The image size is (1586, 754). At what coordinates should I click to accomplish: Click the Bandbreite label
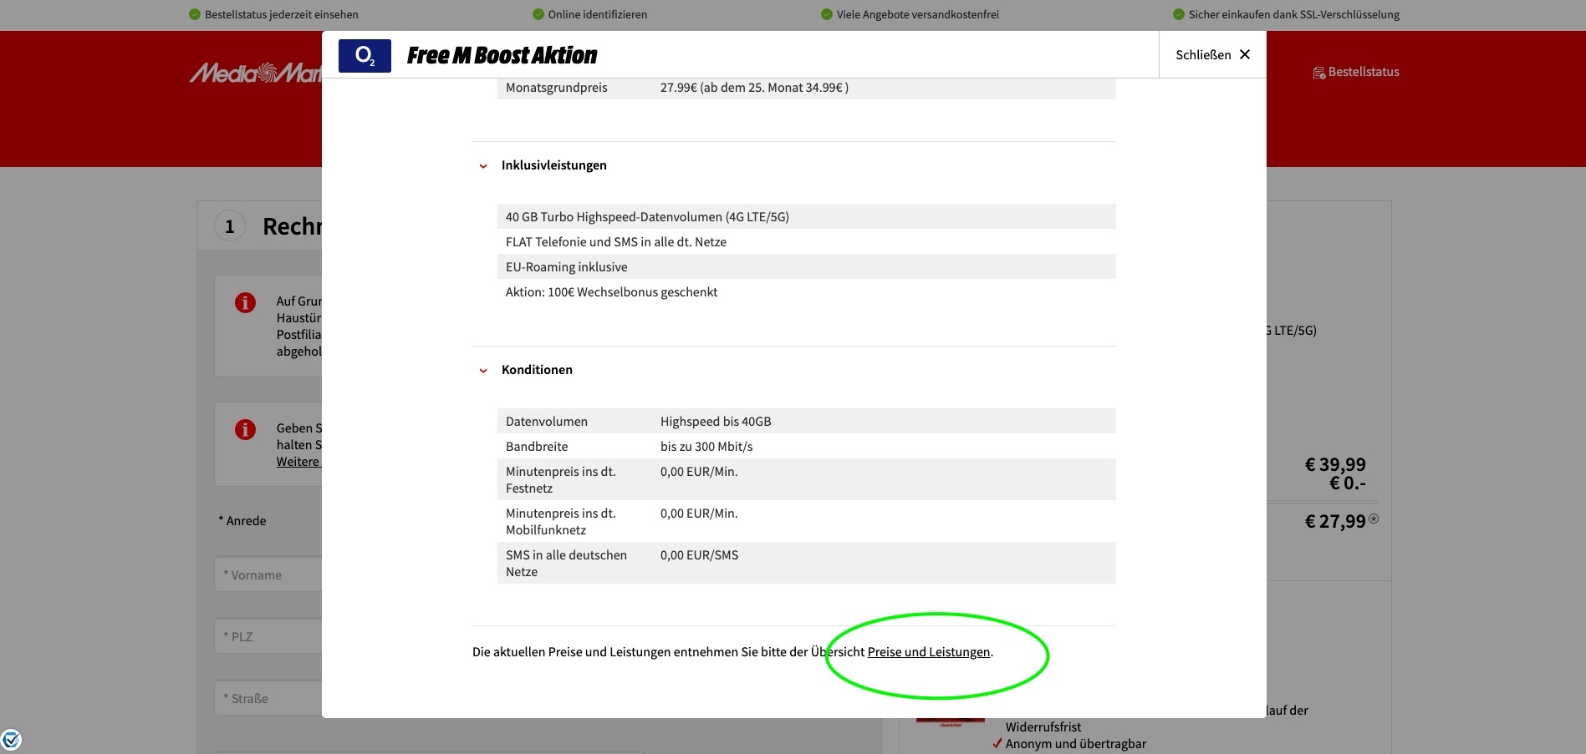click(x=537, y=447)
